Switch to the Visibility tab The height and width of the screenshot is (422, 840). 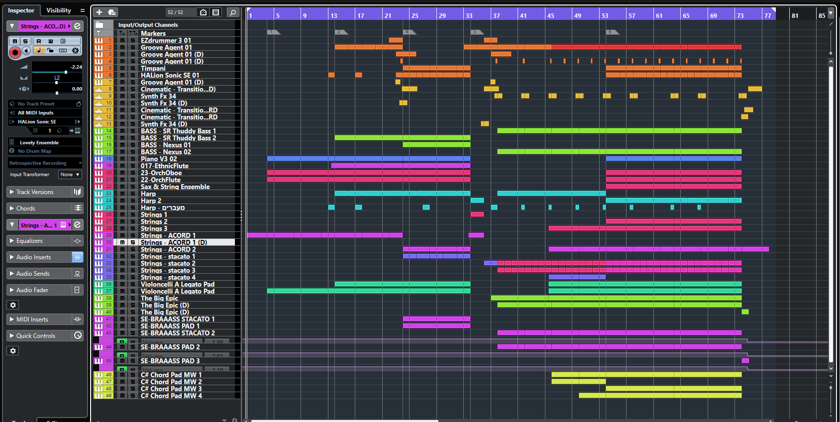coord(59,10)
